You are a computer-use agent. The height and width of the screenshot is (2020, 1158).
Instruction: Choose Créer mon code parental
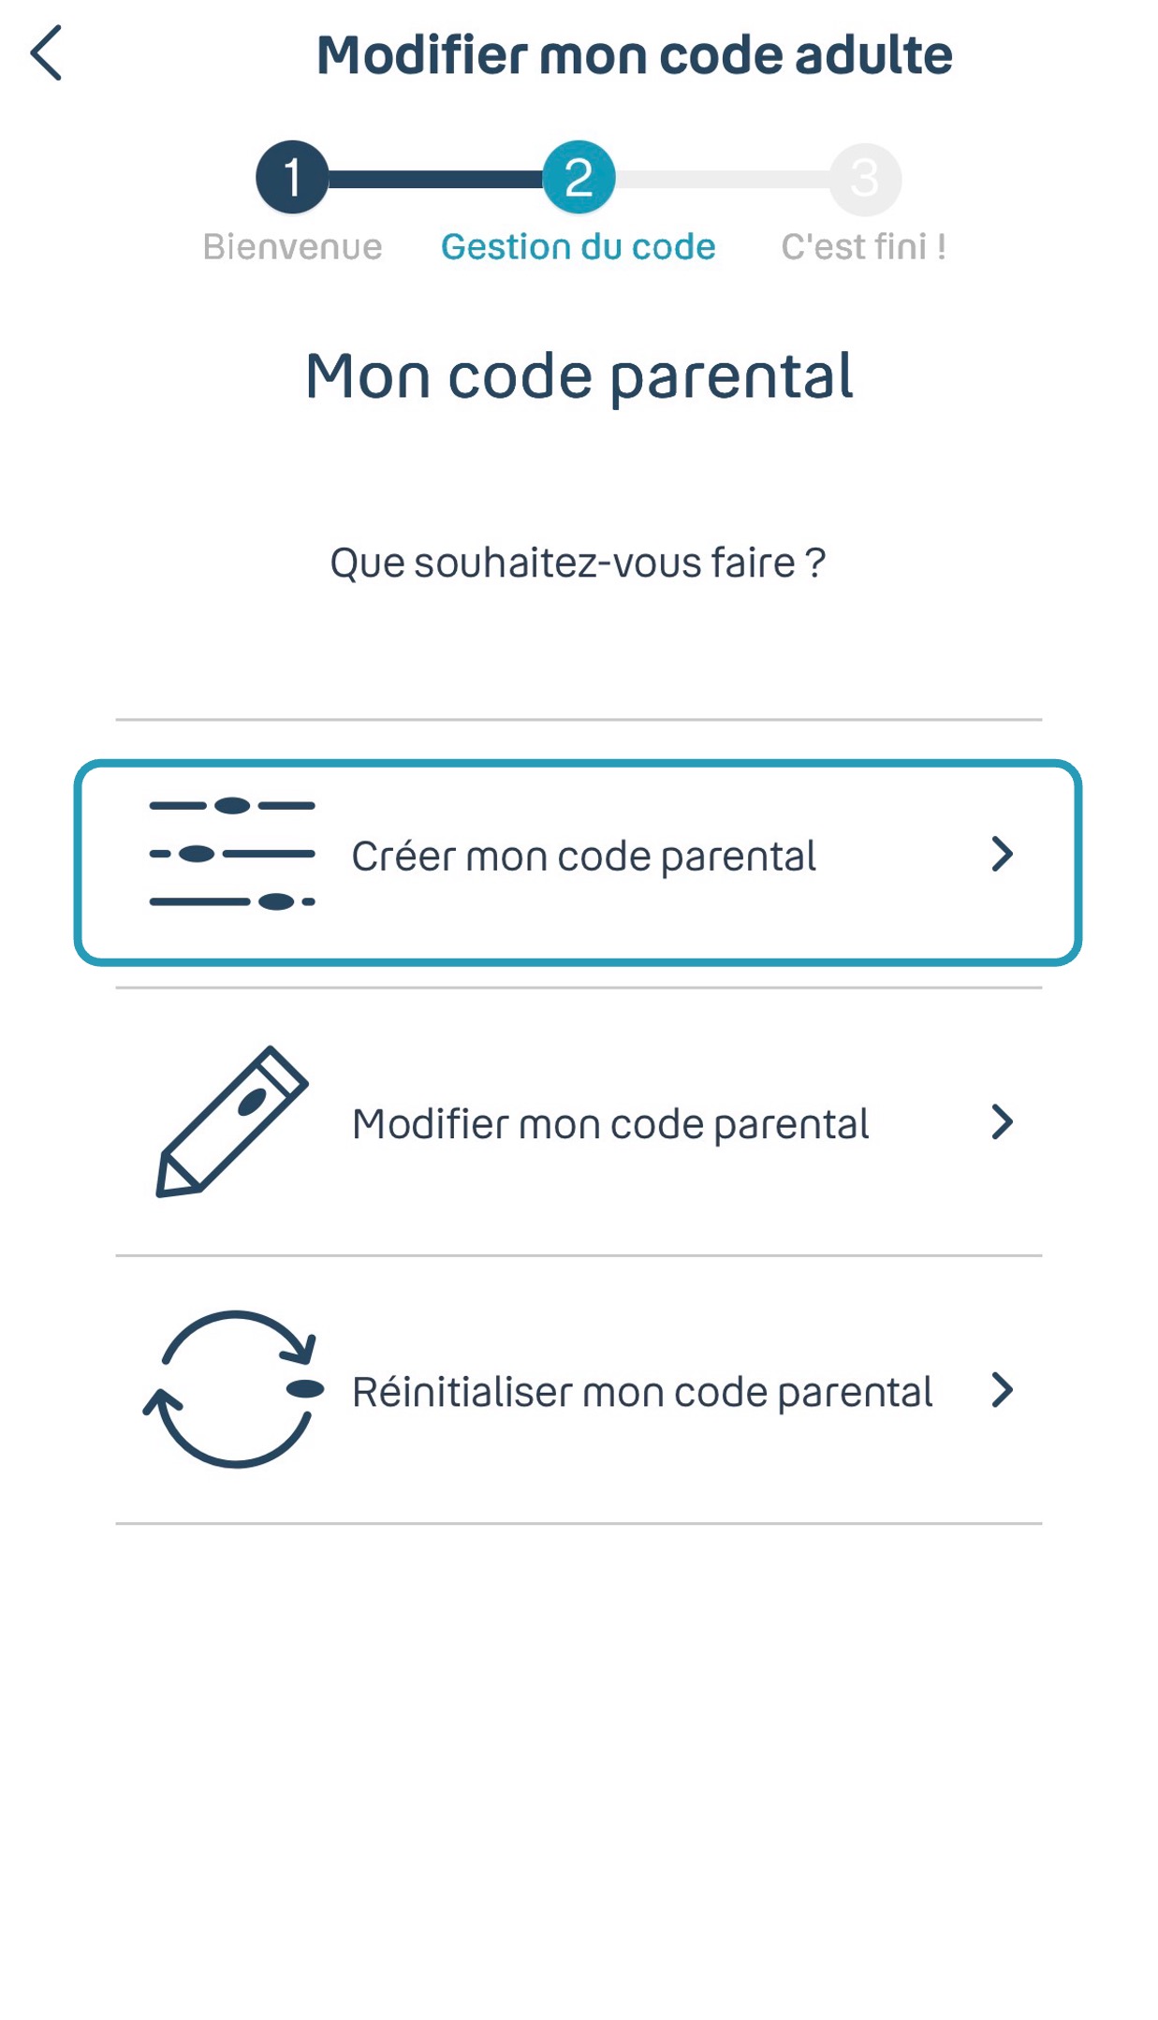[x=583, y=856]
